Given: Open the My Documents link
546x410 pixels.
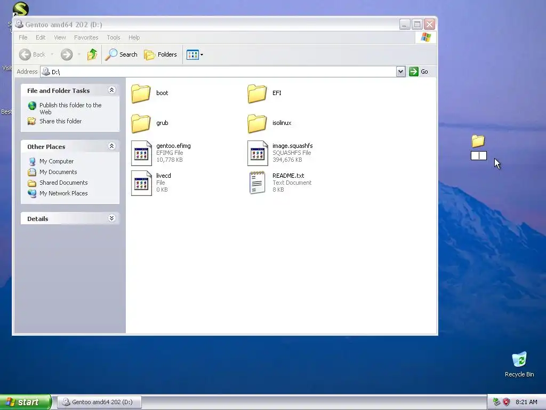Looking at the screenshot, I should (x=58, y=172).
